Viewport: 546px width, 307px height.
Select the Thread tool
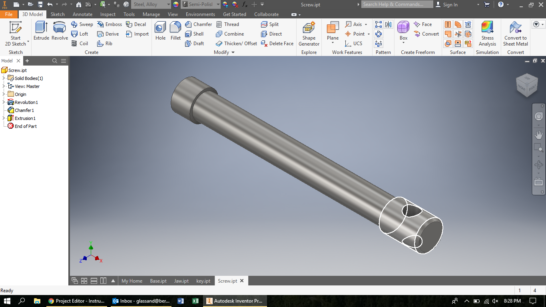(227, 24)
